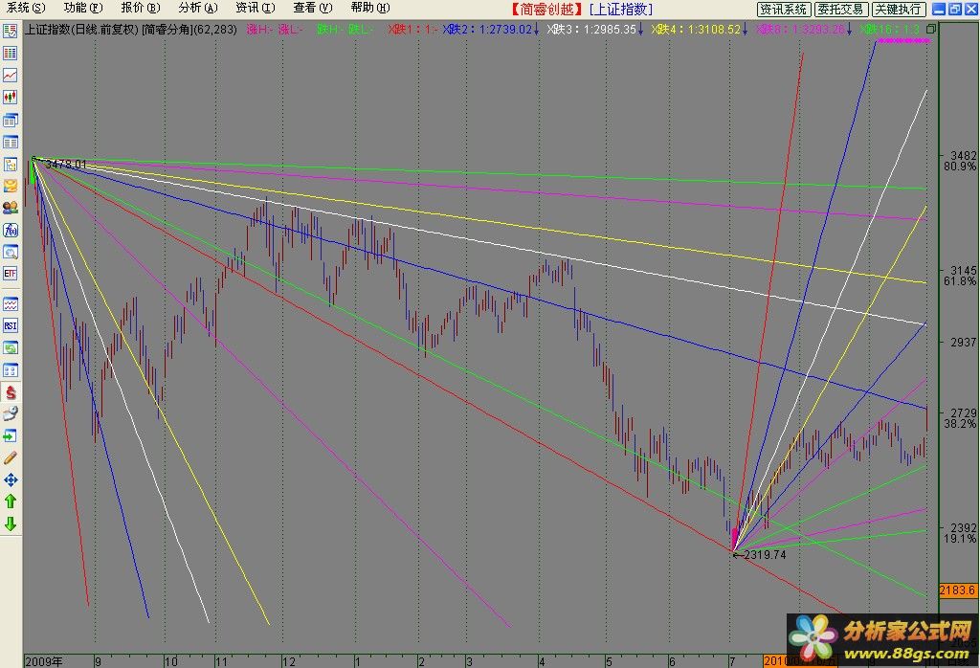Open the 查看(V) menu
This screenshot has width=980, height=668.
tap(313, 8)
